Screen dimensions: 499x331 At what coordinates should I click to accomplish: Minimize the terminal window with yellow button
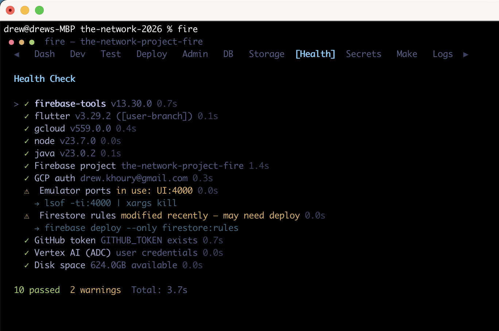25,10
